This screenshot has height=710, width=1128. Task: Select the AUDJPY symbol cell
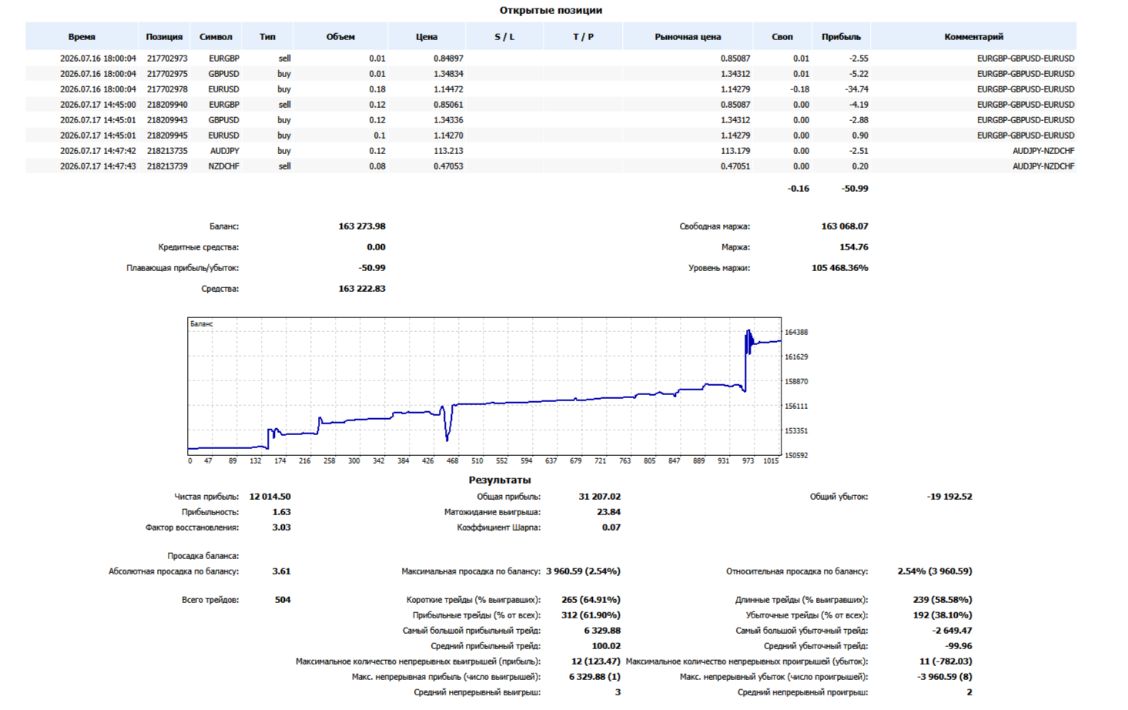point(225,151)
